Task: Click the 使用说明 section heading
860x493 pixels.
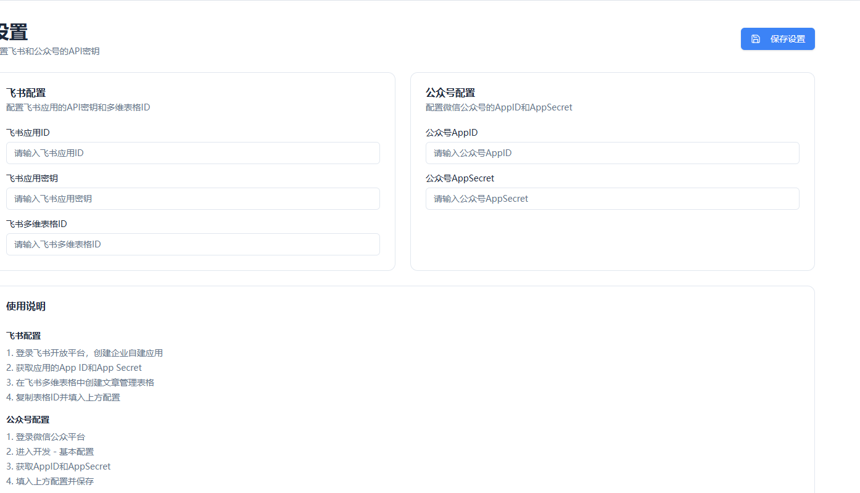Action: point(26,307)
